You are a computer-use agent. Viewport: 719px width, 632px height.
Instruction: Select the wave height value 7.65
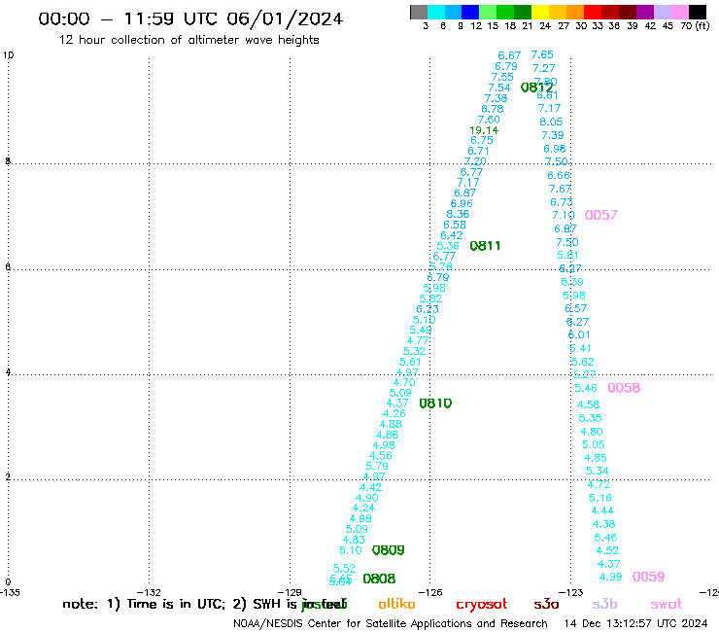(x=542, y=54)
